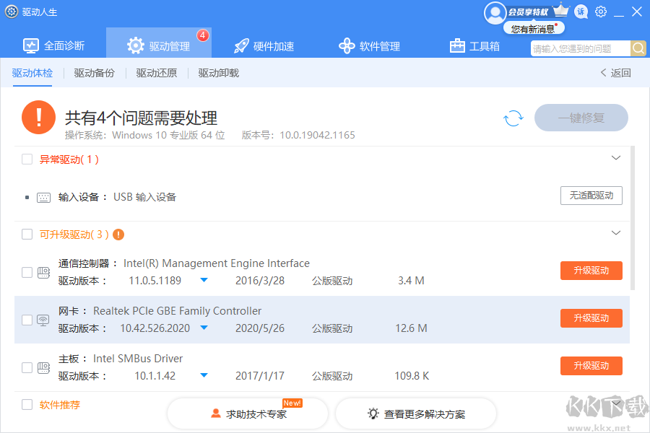Click the search magnifier button
The image size is (650, 433).
(x=638, y=48)
